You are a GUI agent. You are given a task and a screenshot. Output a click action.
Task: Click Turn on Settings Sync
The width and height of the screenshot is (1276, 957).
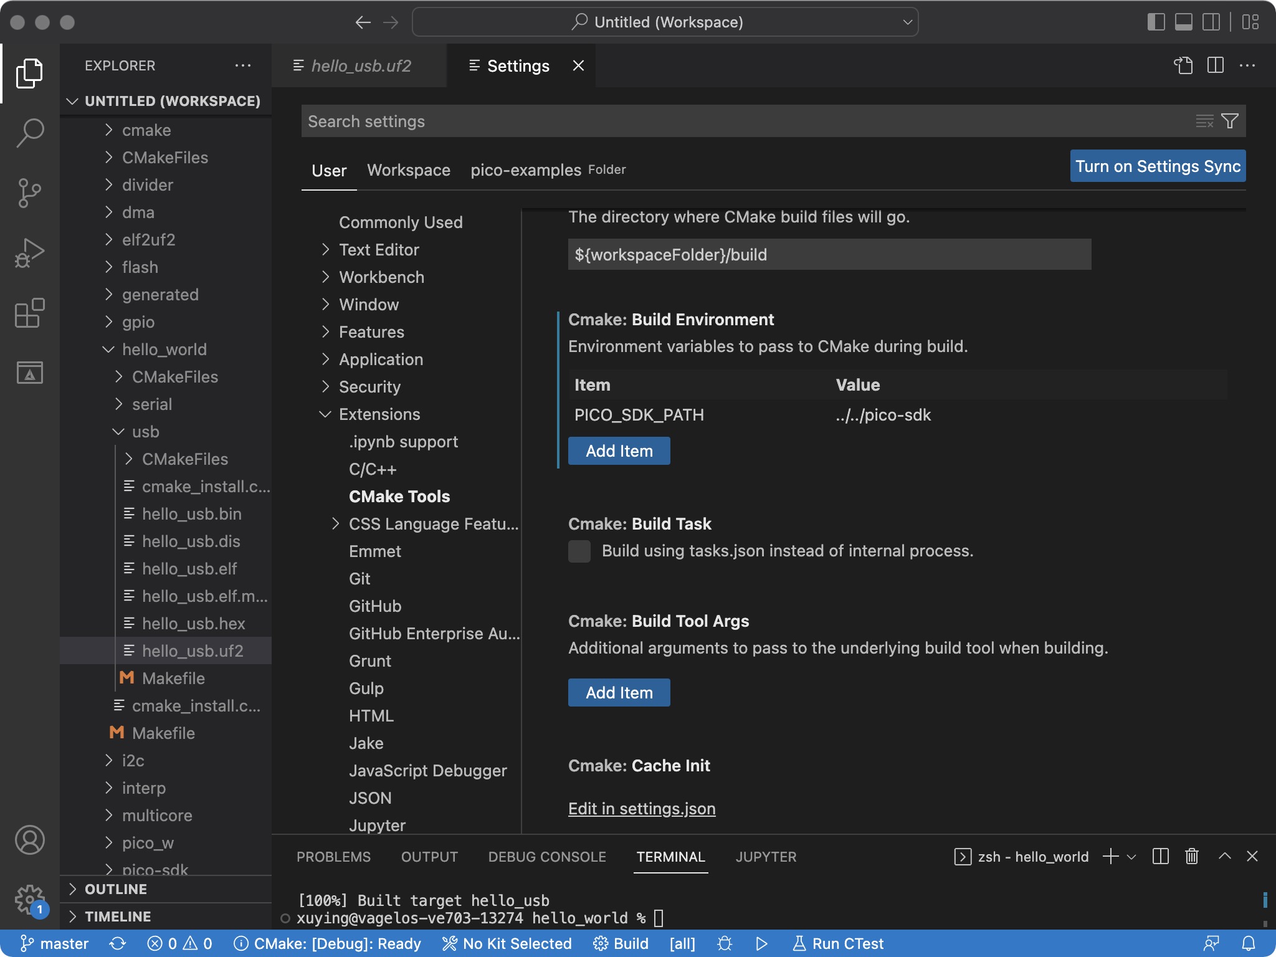tap(1157, 166)
